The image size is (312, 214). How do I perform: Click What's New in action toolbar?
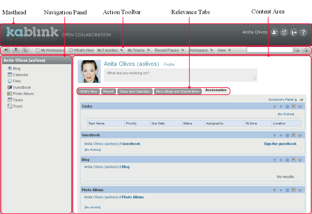pos(81,50)
